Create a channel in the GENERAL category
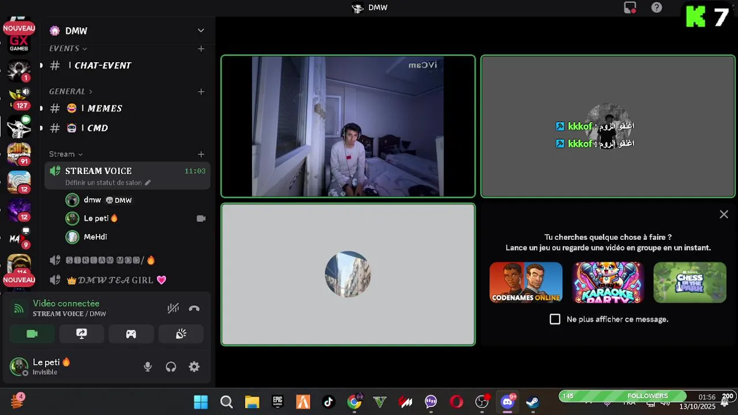Screen dimensions: 738x415 click(201, 91)
